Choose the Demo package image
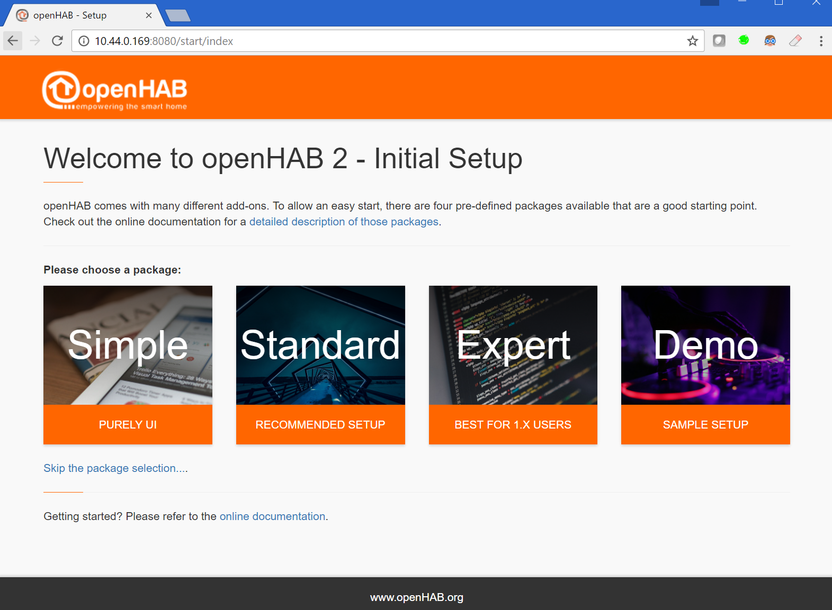The image size is (832, 610). pyautogui.click(x=705, y=345)
